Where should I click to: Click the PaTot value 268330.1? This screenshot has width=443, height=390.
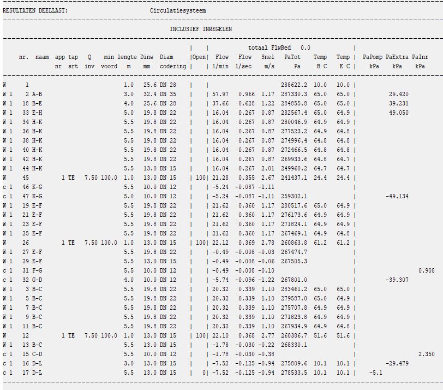coord(294,345)
